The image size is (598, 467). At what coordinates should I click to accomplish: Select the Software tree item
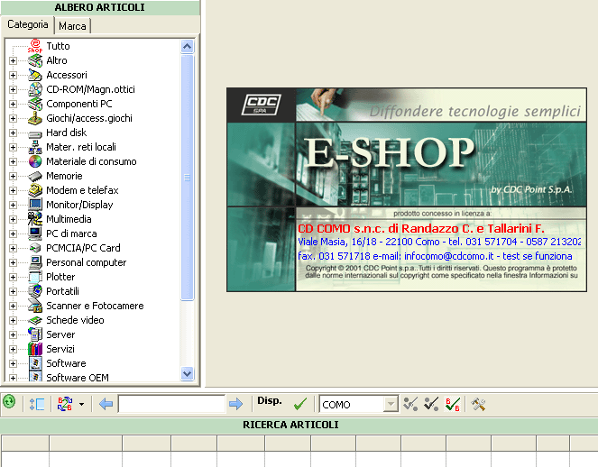tap(66, 363)
